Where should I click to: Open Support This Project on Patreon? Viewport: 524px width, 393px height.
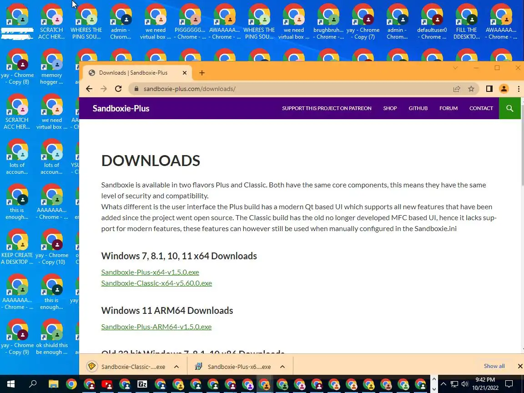coord(327,108)
